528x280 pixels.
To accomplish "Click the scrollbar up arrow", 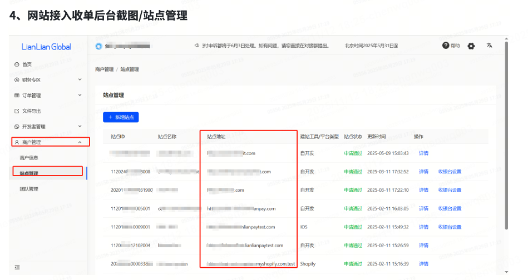I will tap(506, 39).
